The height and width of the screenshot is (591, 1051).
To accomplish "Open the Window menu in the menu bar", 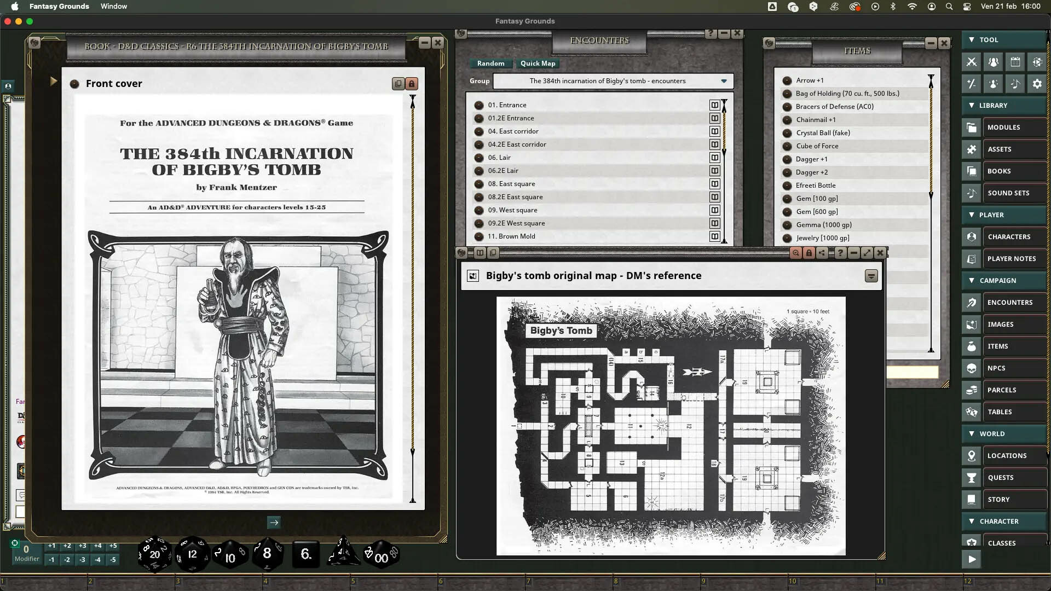I will click(x=113, y=6).
